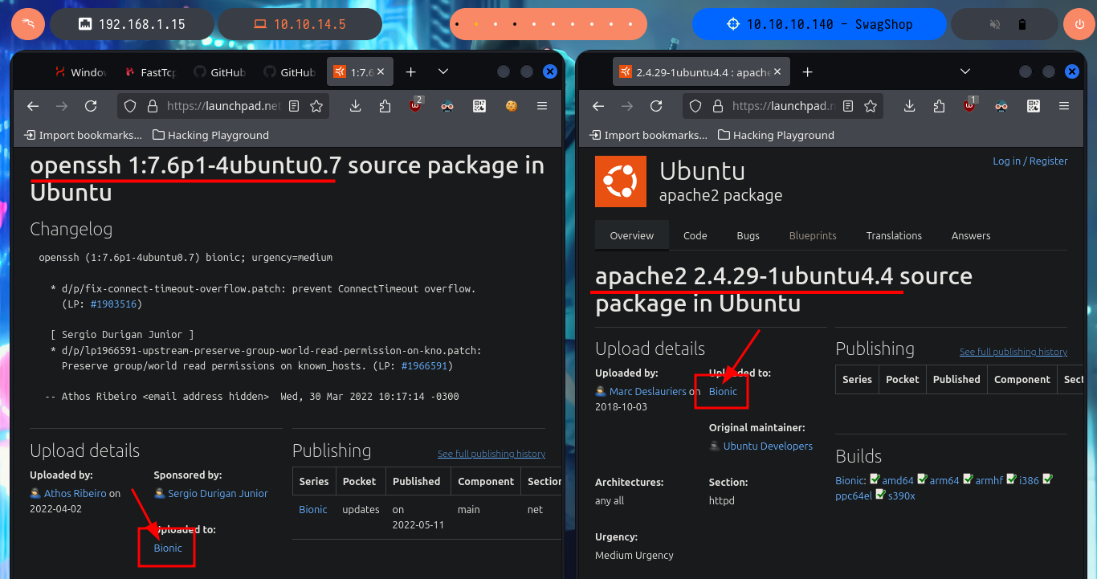Select the Answers tab on apache2 page

971,235
